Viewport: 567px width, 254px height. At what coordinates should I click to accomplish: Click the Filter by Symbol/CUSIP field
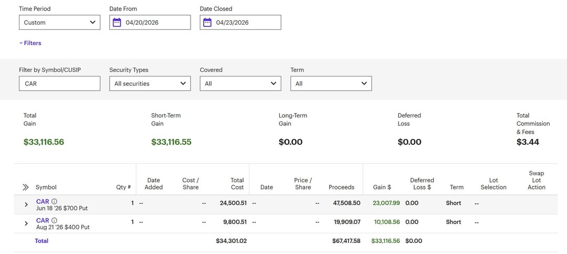point(59,83)
